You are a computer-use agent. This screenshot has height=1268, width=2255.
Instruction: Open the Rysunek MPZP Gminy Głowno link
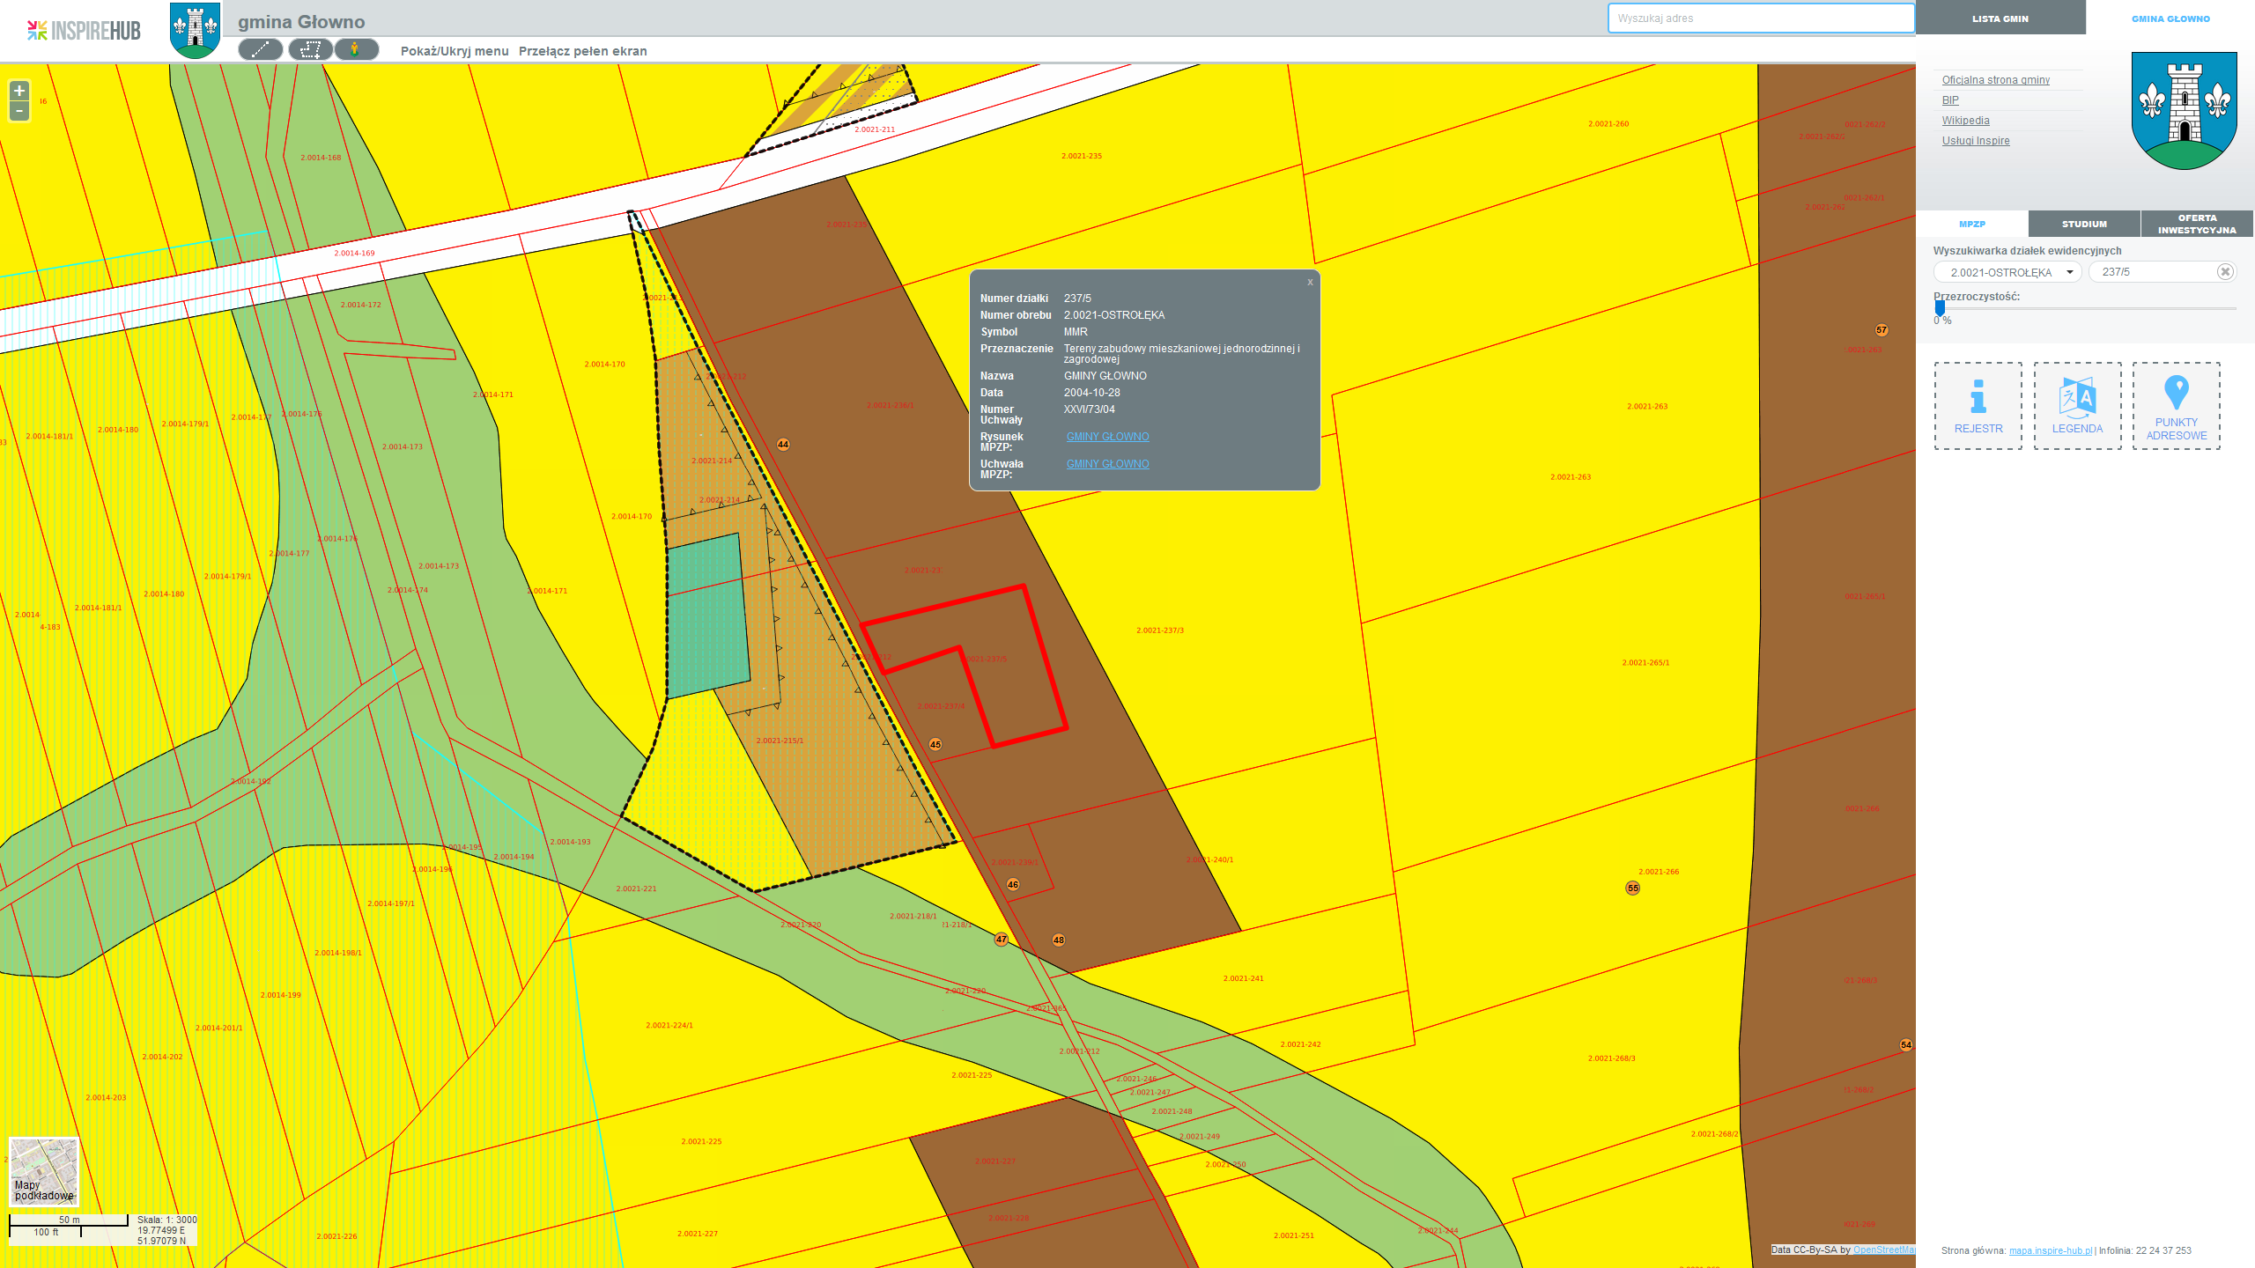[1107, 437]
